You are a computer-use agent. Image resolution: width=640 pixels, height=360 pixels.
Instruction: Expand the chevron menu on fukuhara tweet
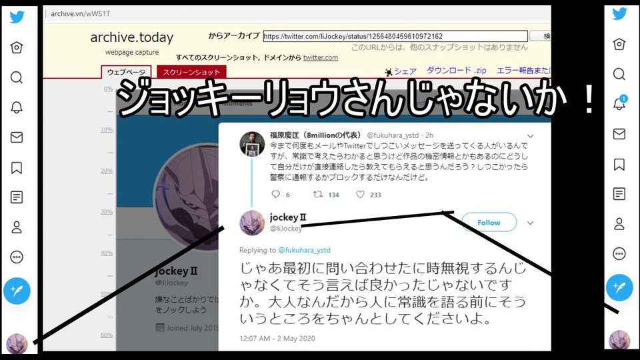530,136
